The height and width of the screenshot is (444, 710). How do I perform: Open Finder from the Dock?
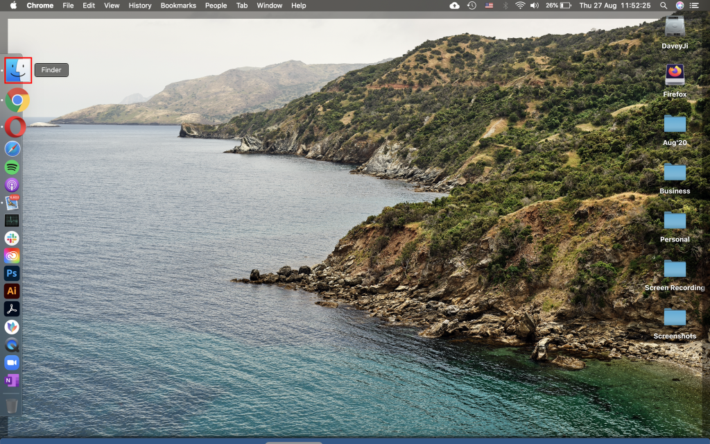18,70
